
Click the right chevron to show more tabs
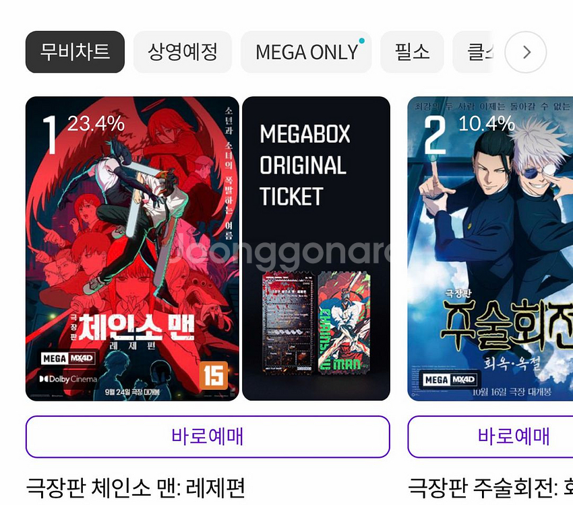point(526,52)
